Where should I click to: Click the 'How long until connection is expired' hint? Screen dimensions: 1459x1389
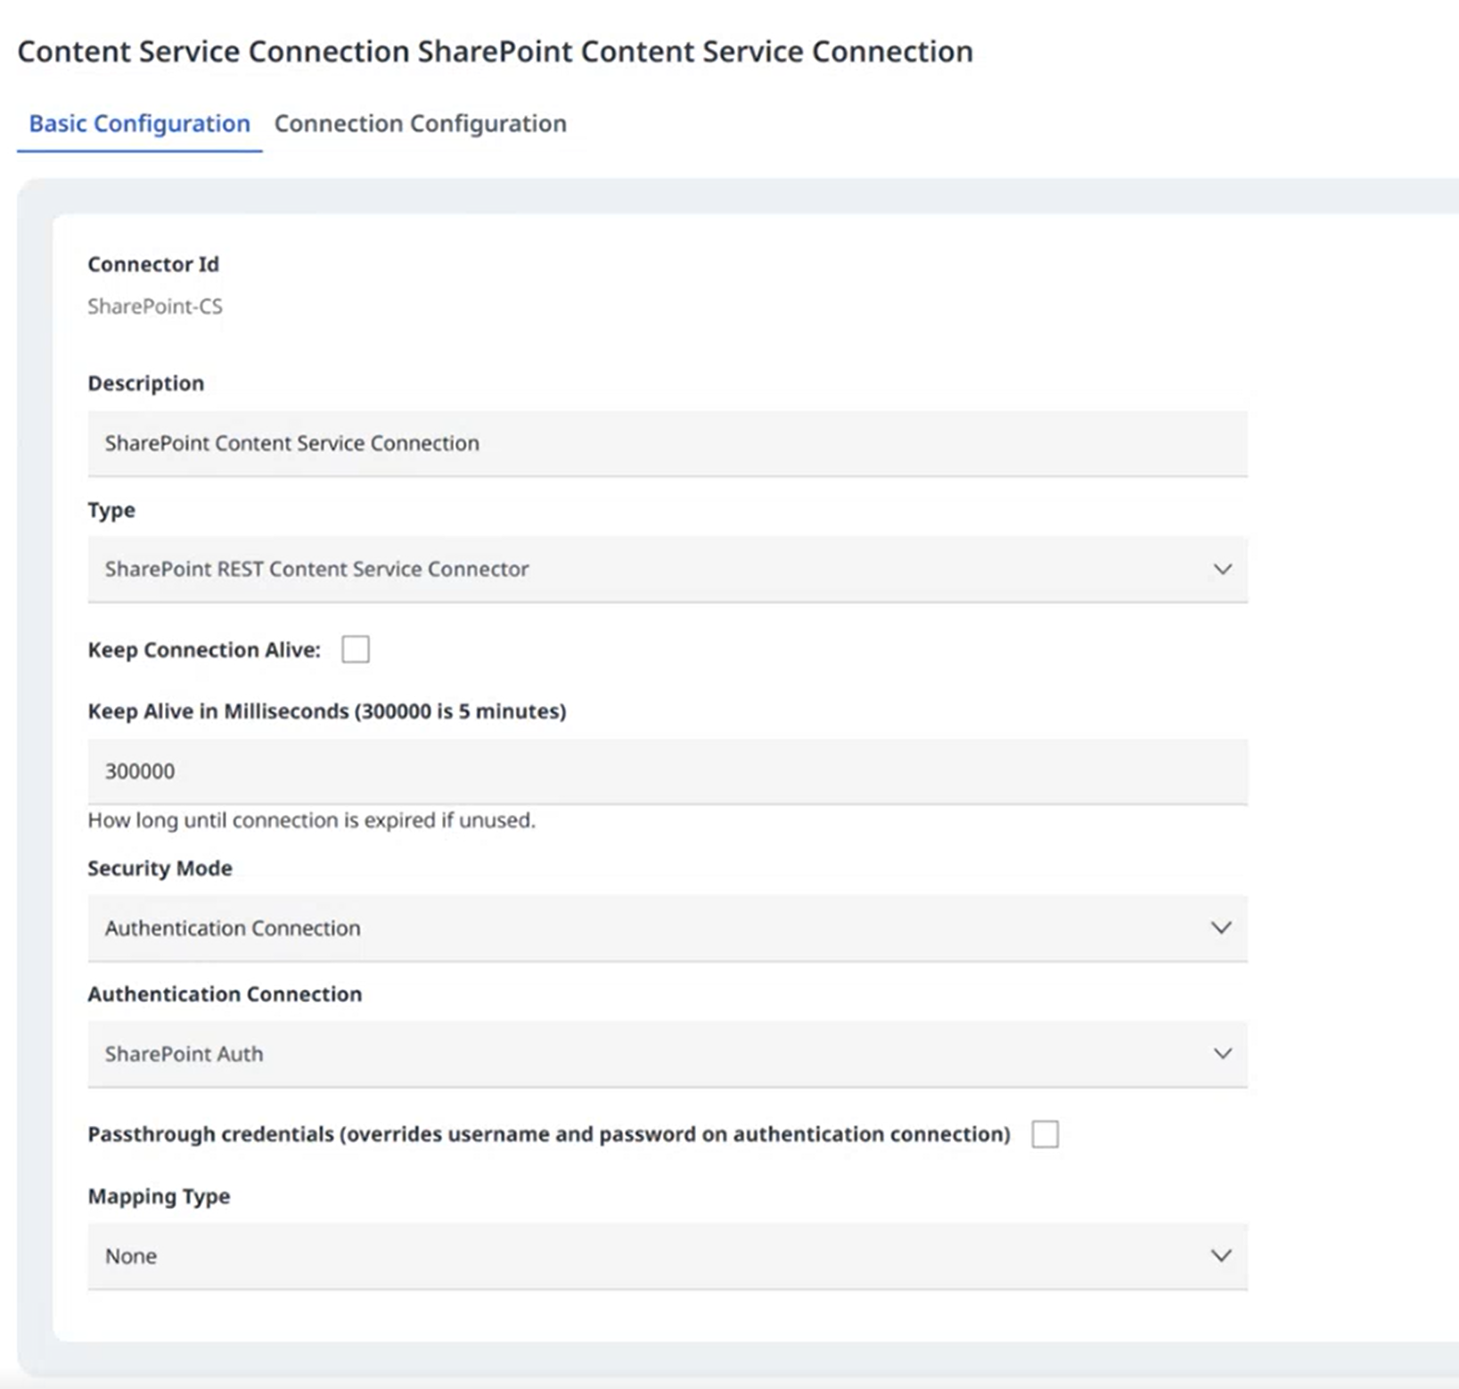(311, 820)
